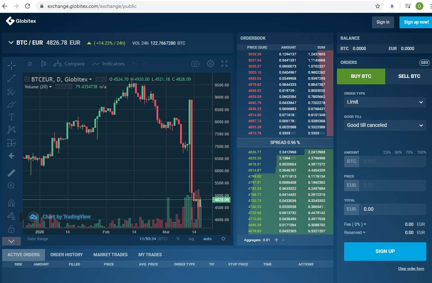Viewport: 432px width, 283px height.
Task: Open the Indicators menu
Action: [108, 64]
